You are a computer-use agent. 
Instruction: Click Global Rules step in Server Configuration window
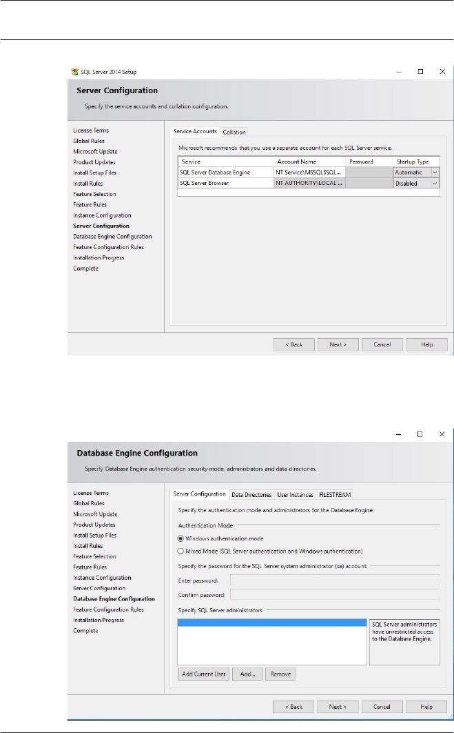tap(89, 141)
